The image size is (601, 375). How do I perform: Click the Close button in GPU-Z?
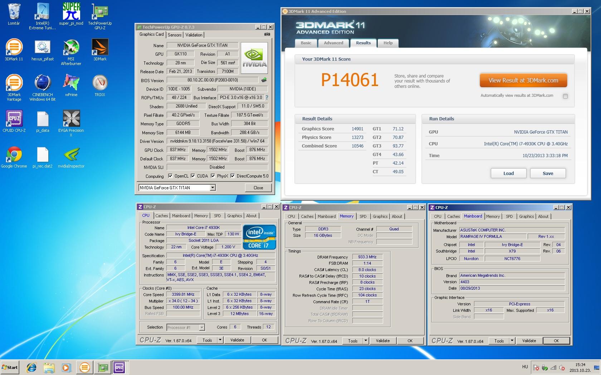click(258, 187)
